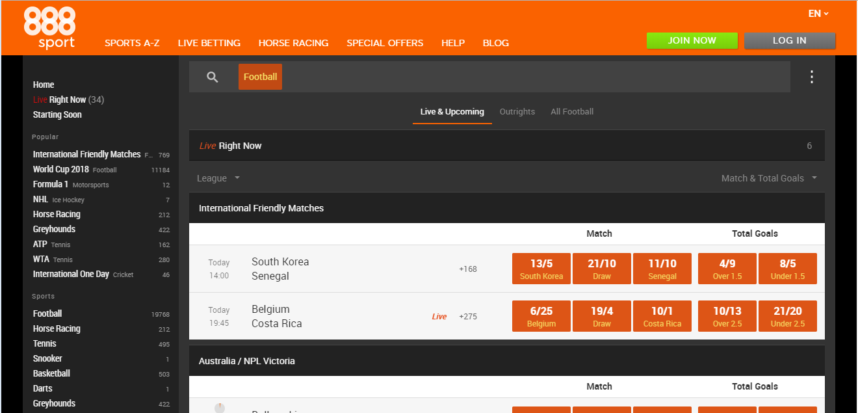Image resolution: width=858 pixels, height=413 pixels.
Task: Open Sports A-Z menu
Action: point(132,43)
